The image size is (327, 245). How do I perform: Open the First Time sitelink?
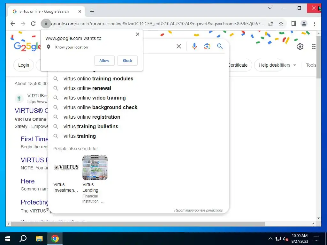click(34, 139)
